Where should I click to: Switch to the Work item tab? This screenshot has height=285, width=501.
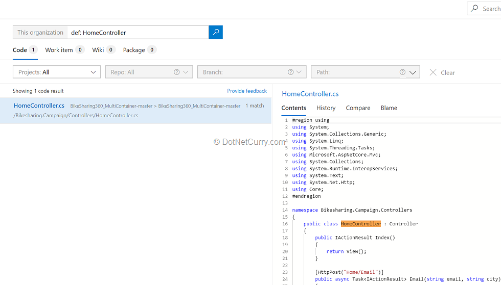click(x=59, y=50)
